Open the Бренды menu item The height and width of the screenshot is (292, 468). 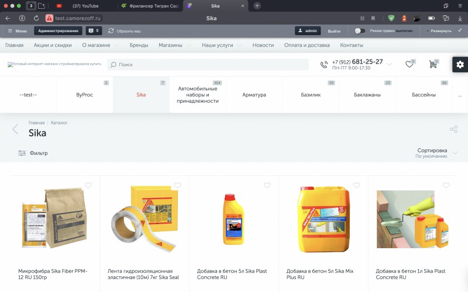tap(139, 46)
